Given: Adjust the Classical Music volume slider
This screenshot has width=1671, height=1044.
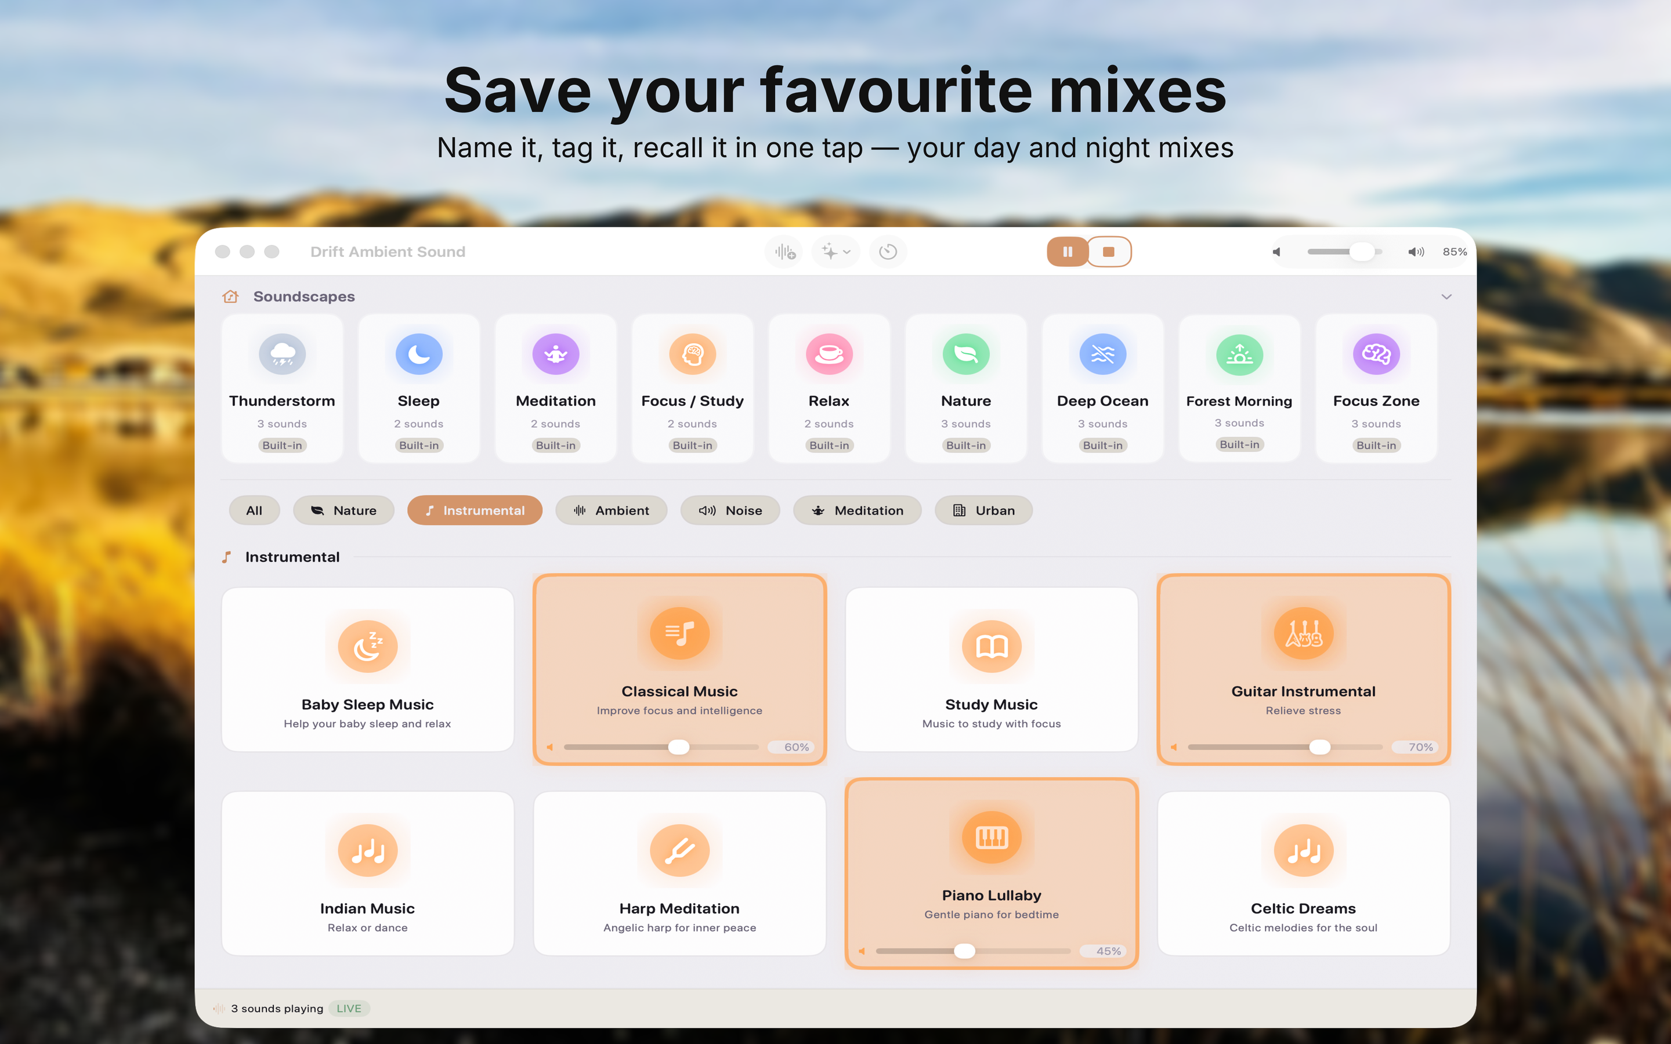Looking at the screenshot, I should 661,747.
